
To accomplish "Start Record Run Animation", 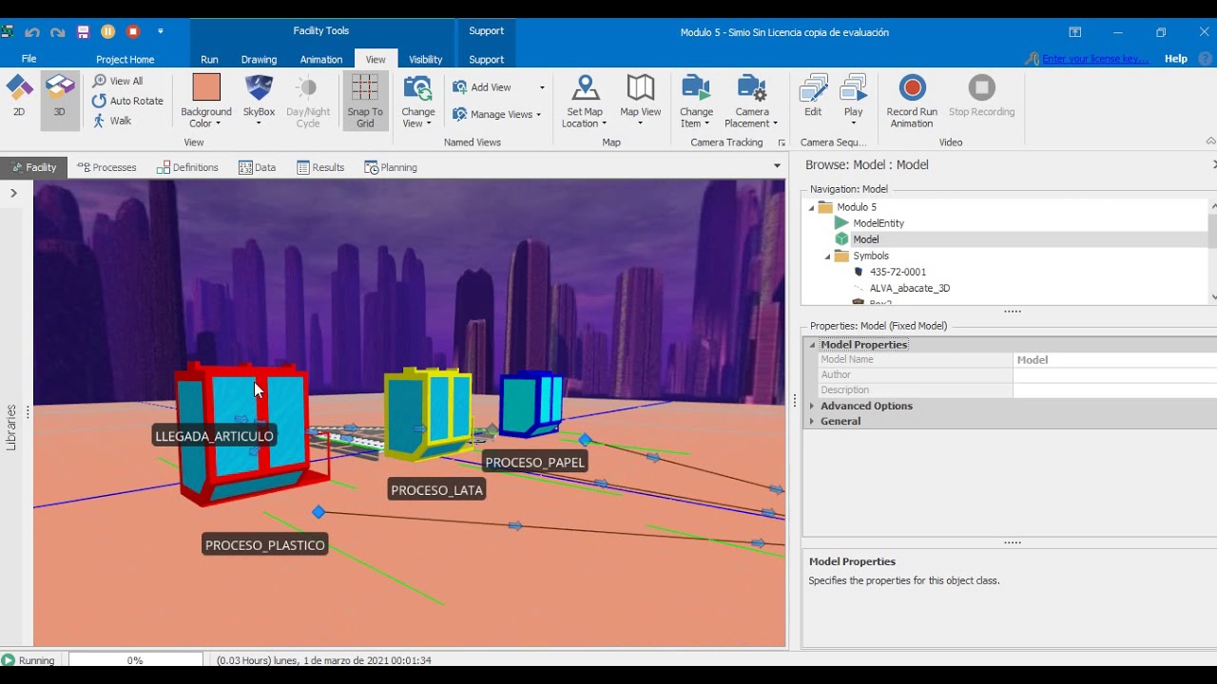I will (912, 101).
